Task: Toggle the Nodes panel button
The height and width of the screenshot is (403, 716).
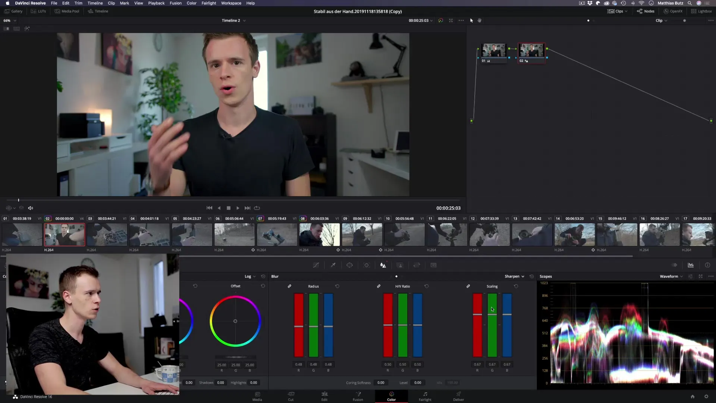Action: tap(646, 11)
